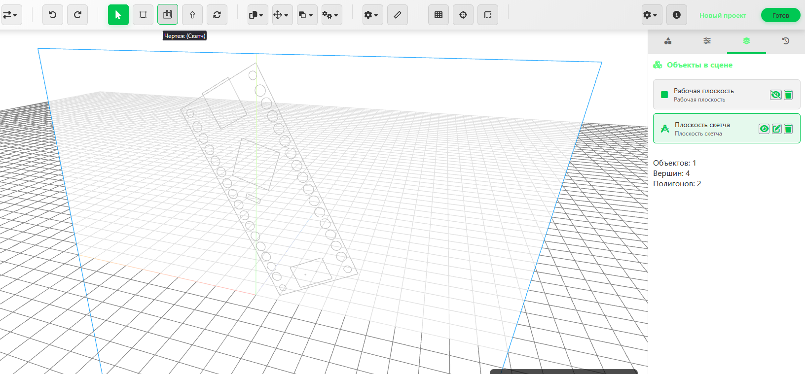Click the Новый проект project name

[723, 15]
